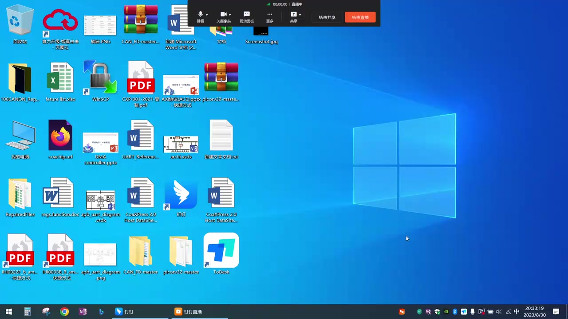
Task: Click the red 结束直播 button
Action: tap(360, 17)
